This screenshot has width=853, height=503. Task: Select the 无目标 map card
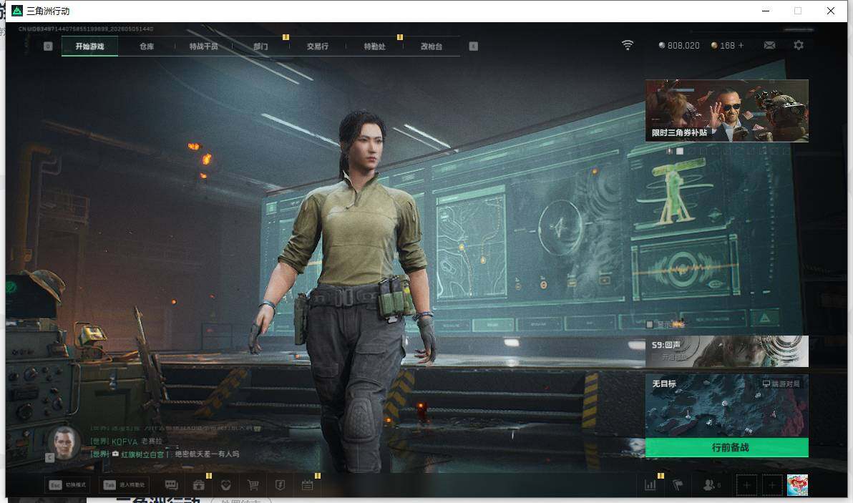727,406
